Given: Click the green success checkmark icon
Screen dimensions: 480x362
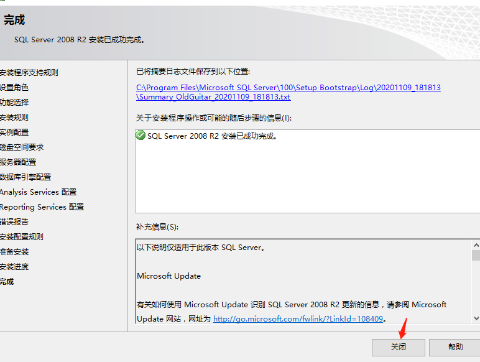Looking at the screenshot, I should (x=141, y=135).
